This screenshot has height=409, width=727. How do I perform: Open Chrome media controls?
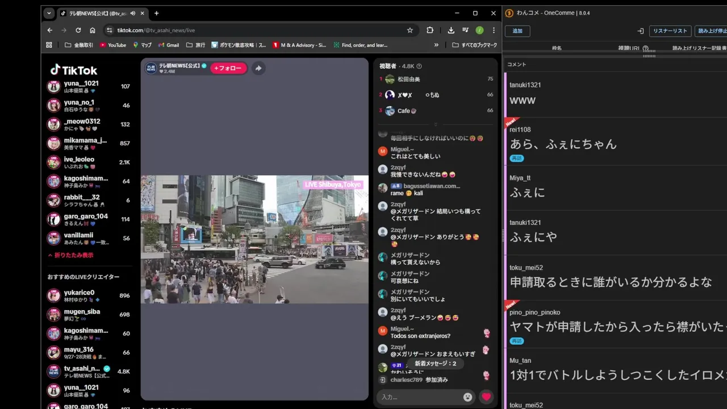pos(465,30)
